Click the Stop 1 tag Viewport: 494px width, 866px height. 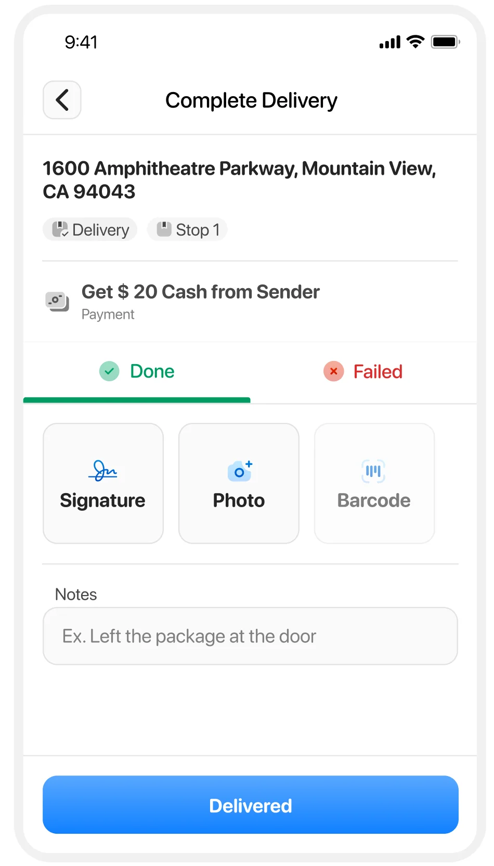point(187,229)
